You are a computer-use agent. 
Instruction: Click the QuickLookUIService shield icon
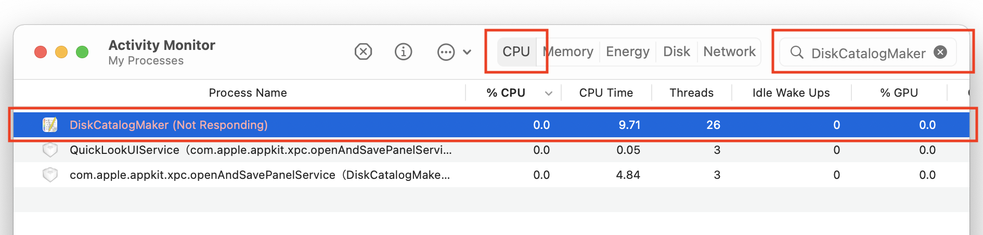pos(50,150)
